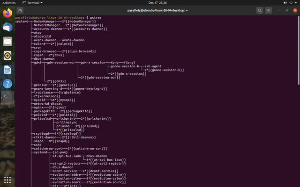The width and height of the screenshot is (300, 187).
Task: Launch Thunderbird mail from the dock
Action: (x=7, y=27)
